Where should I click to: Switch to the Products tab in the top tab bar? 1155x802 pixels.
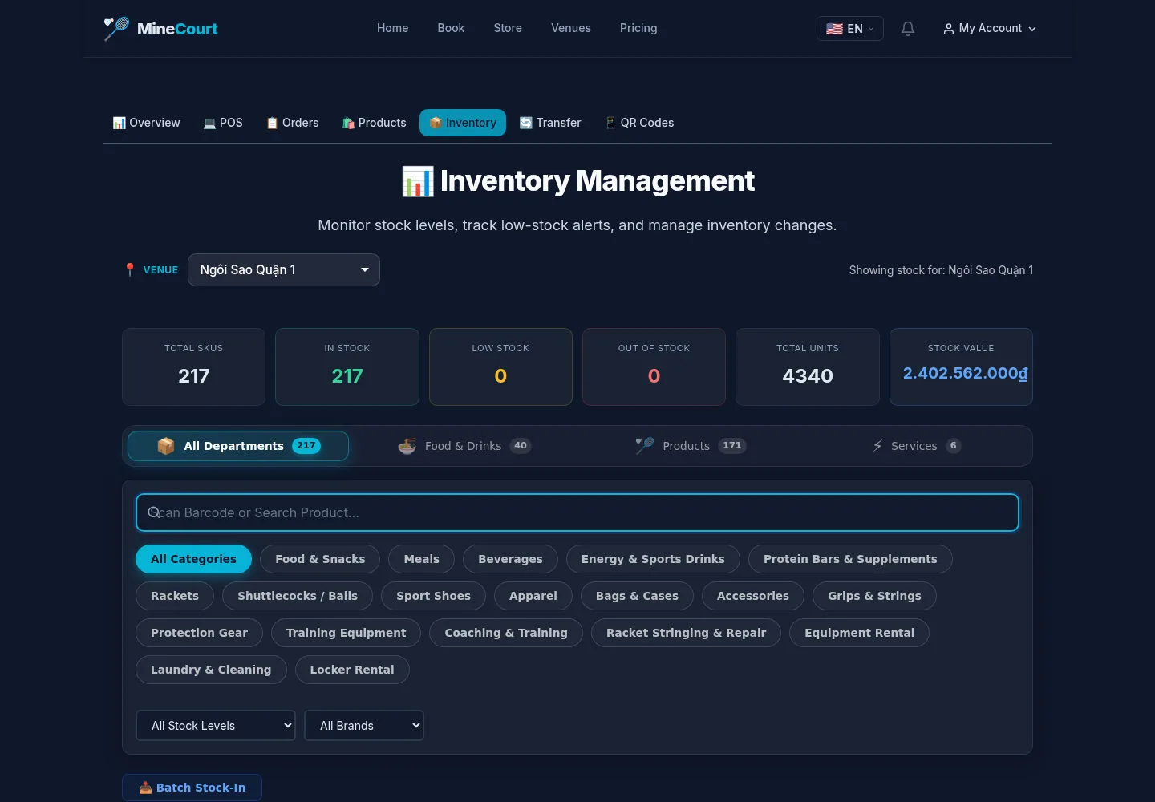point(375,123)
